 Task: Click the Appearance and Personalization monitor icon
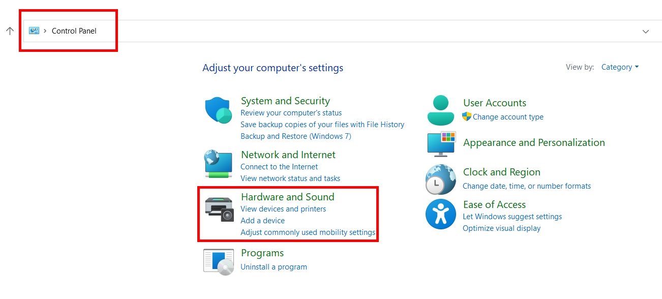pos(440,144)
